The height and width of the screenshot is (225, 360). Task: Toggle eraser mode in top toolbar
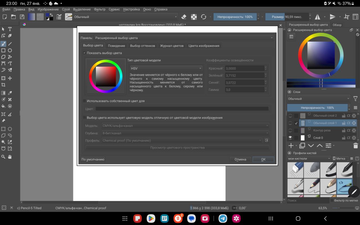click(184, 17)
